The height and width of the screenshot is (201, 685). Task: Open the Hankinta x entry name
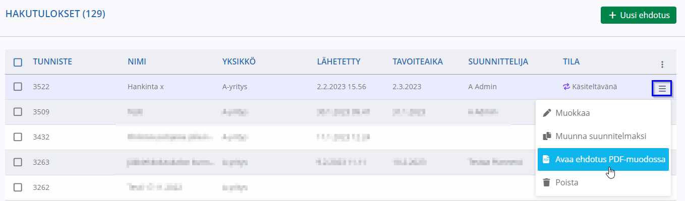146,87
